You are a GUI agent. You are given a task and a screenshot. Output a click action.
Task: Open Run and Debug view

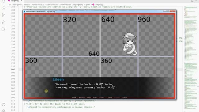pyautogui.click(x=3, y=22)
